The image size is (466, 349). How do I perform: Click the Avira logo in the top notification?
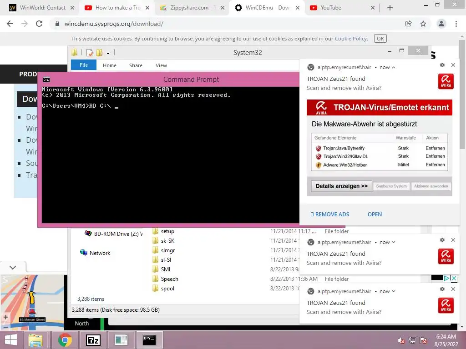tap(446, 81)
